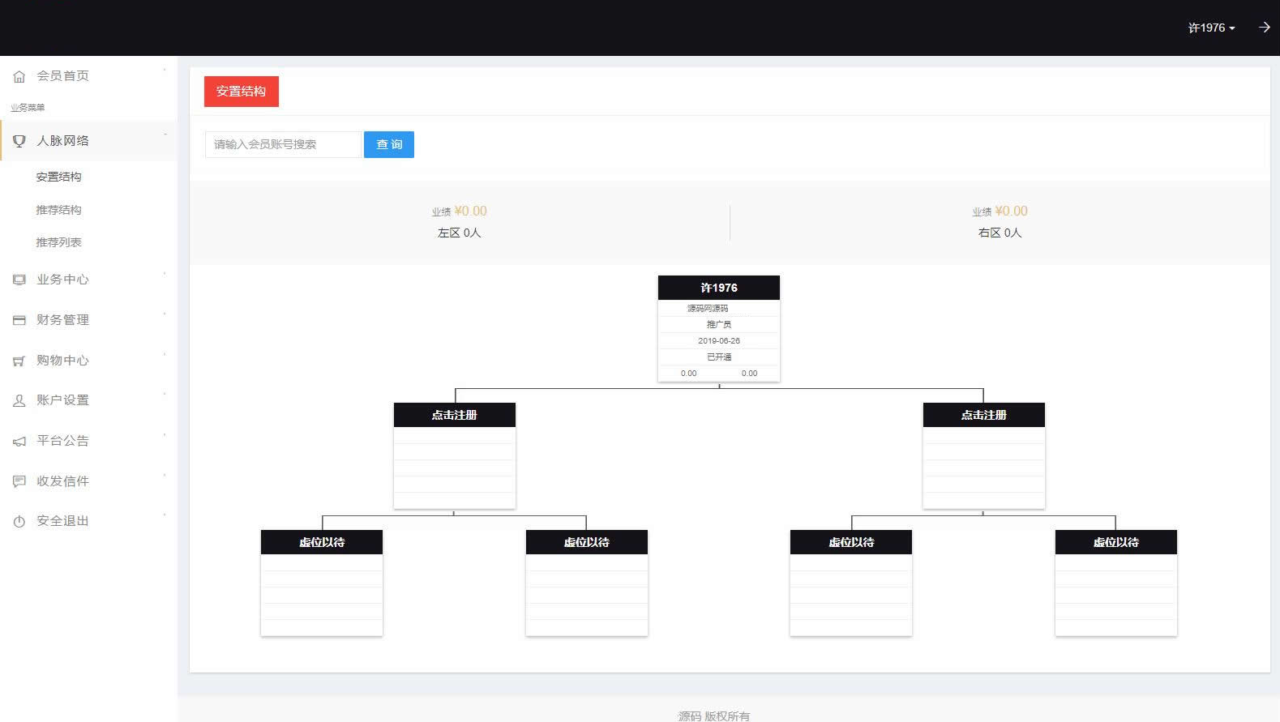The image size is (1280, 722).
Task: Click the arrow next to 财务管理
Action: pyautogui.click(x=165, y=314)
